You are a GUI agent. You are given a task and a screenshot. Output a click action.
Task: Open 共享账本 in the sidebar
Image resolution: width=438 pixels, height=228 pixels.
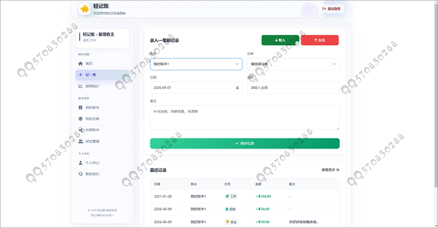(x=102, y=130)
